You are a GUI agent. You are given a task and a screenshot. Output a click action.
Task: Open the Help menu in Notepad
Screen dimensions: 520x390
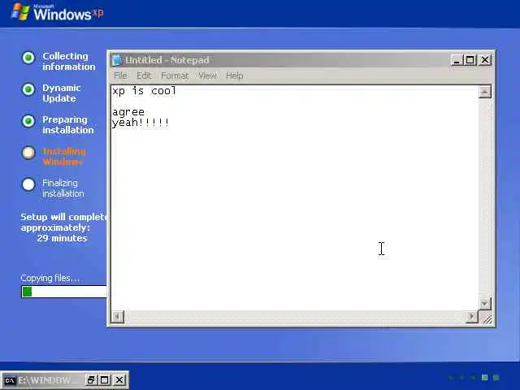pos(235,76)
